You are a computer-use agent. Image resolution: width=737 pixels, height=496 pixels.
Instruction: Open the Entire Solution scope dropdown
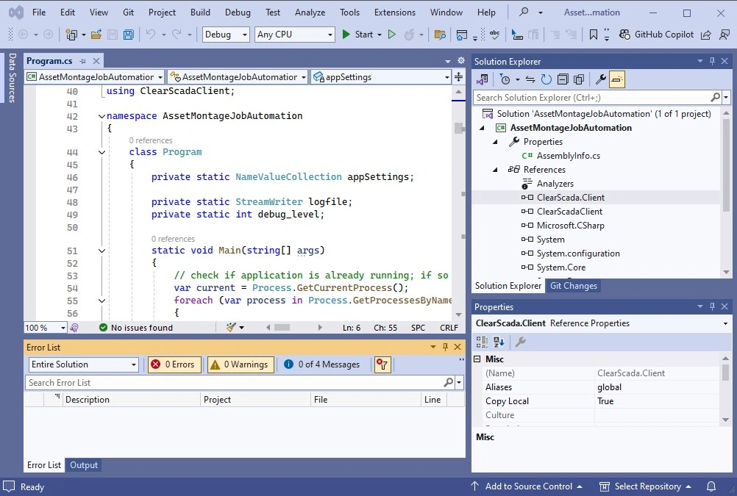click(x=83, y=364)
